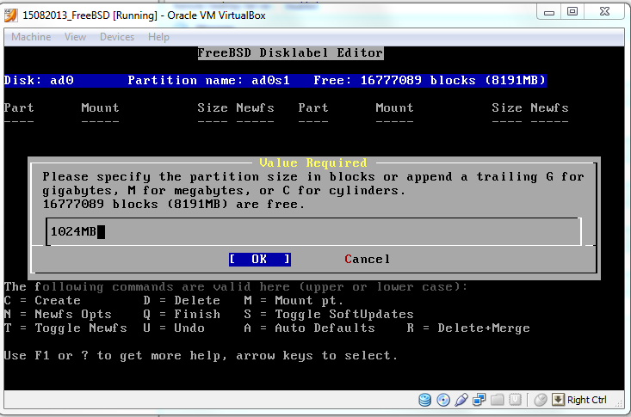
Task: Close the VirtualBox VM window
Action: 605,11
